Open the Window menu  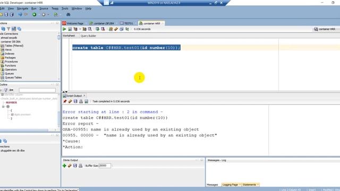coord(76,8)
